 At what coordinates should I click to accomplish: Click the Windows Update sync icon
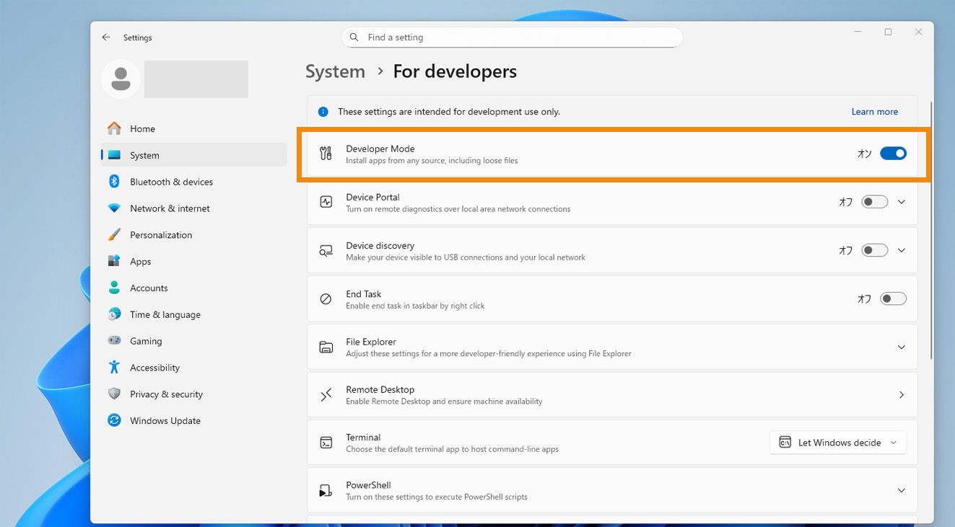(x=114, y=420)
